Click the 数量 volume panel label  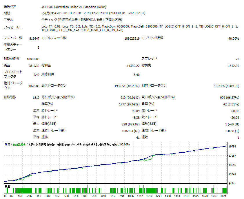point(8,186)
